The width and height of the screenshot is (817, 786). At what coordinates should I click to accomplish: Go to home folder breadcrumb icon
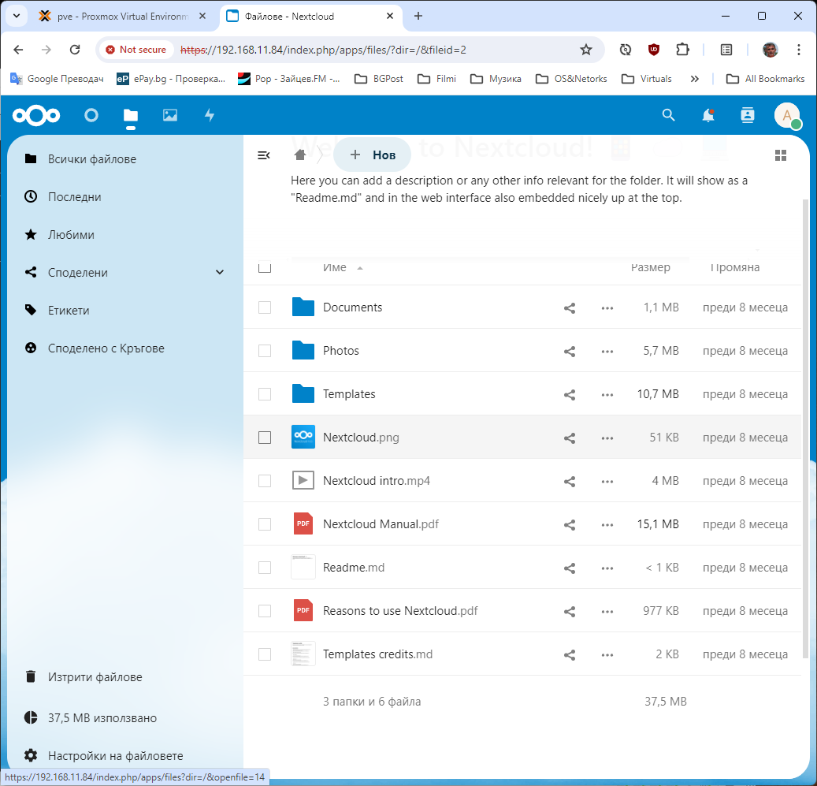click(x=299, y=155)
